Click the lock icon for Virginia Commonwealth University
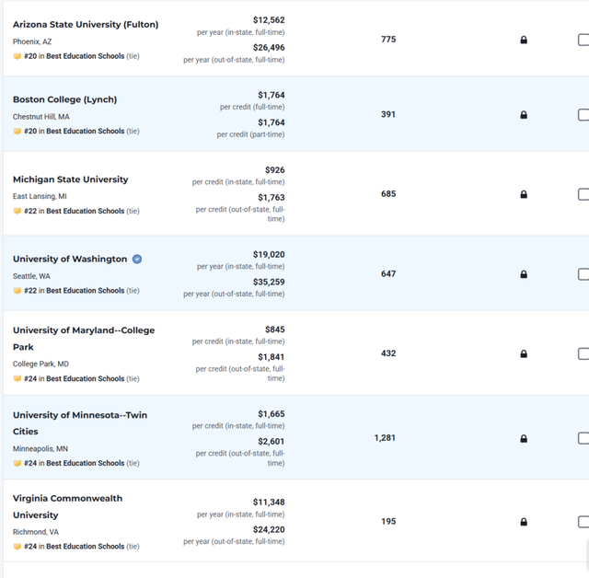The width and height of the screenshot is (589, 578). tap(524, 522)
